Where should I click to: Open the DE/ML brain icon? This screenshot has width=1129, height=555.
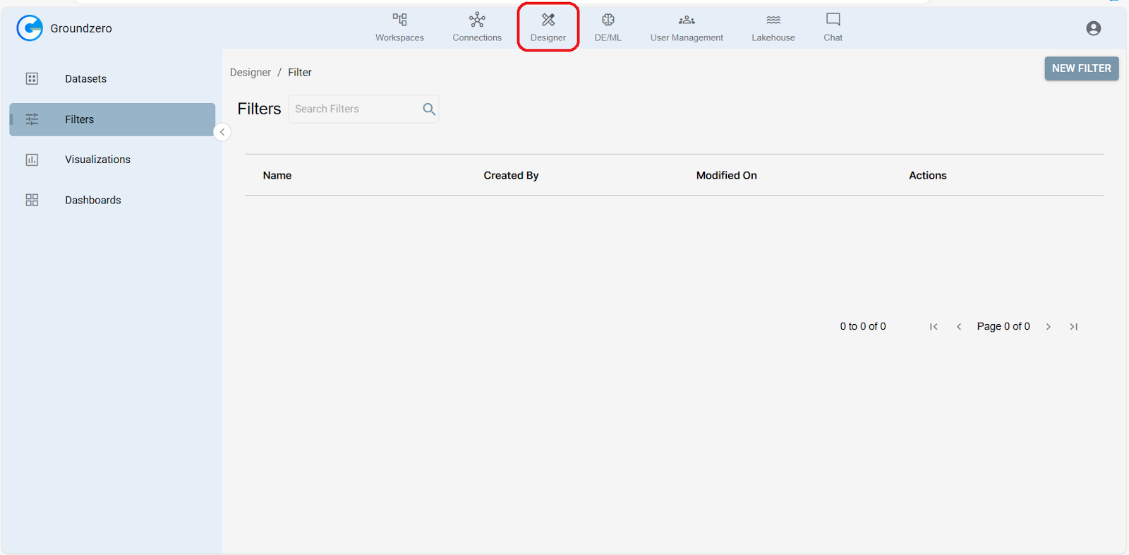tap(608, 20)
